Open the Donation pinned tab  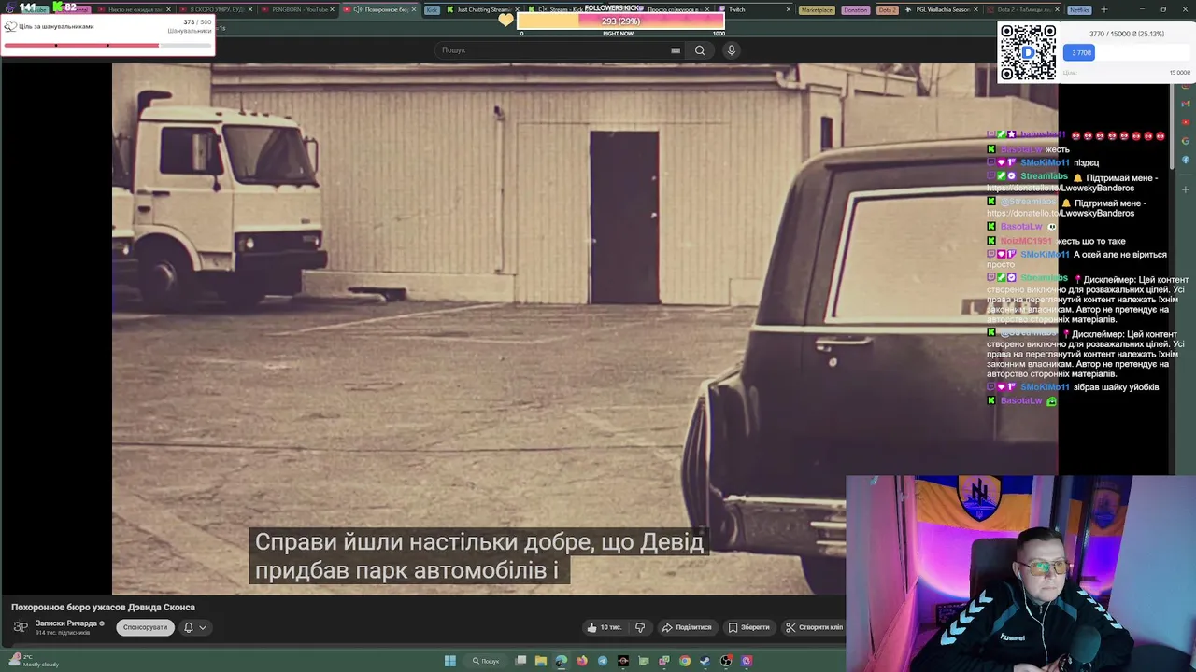coord(855,9)
